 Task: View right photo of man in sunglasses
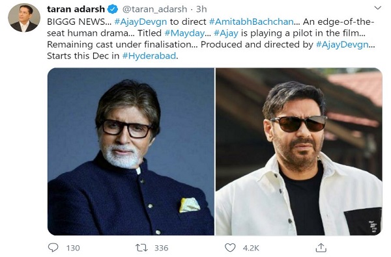299,152
